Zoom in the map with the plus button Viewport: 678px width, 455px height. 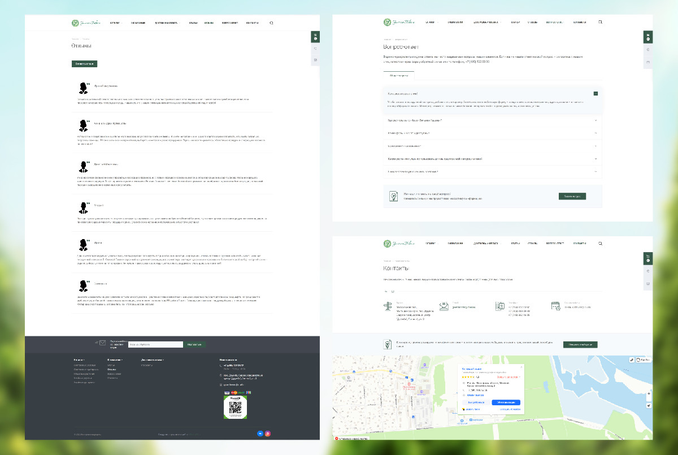649,393
